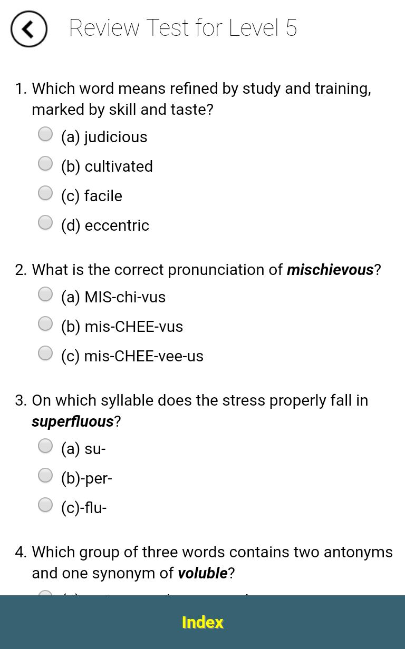Open the Index button at bottom
Viewport: 405px width, 649px height.
(202, 622)
